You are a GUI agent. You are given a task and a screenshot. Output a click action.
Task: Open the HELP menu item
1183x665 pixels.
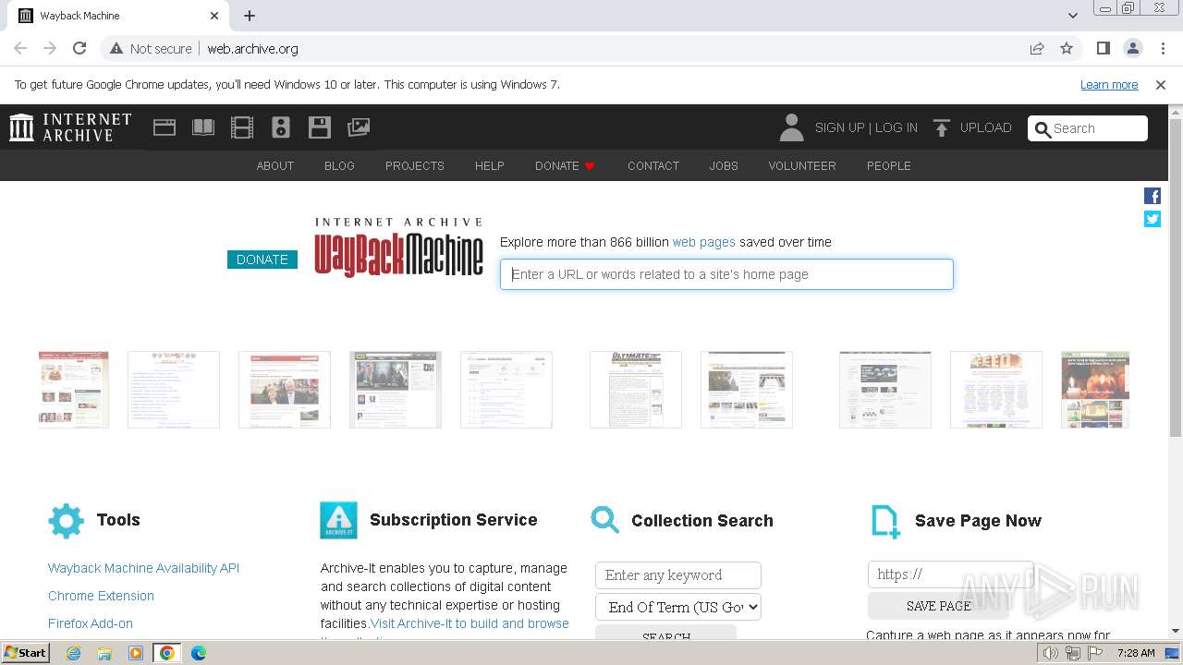click(490, 166)
